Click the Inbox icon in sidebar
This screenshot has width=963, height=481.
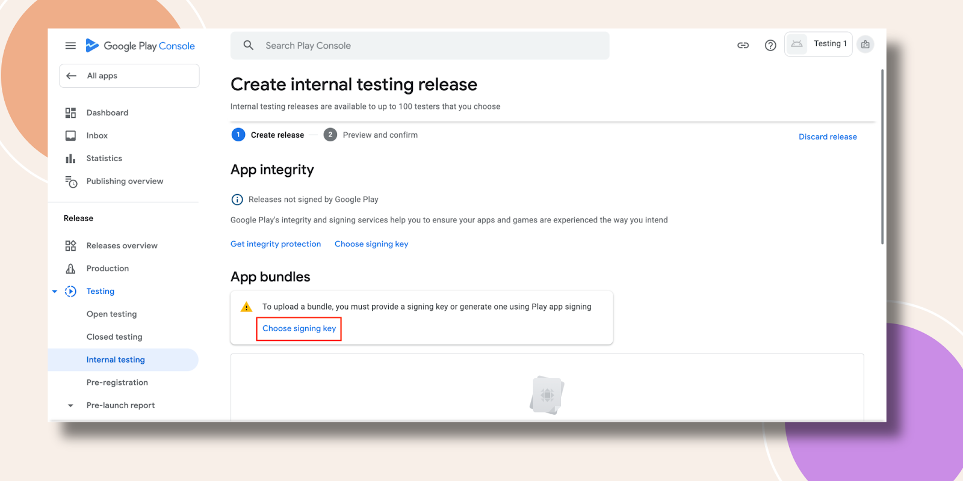pos(70,135)
